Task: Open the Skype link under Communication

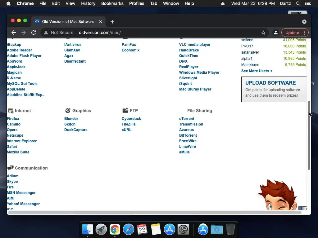Action: (x=12, y=182)
